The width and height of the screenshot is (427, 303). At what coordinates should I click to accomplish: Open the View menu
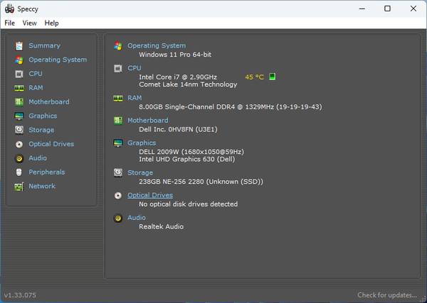click(x=29, y=23)
